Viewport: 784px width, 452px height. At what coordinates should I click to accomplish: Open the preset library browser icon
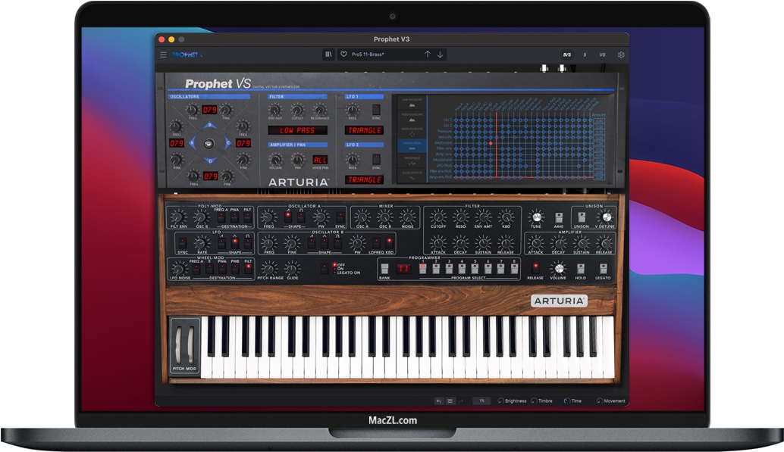(328, 55)
